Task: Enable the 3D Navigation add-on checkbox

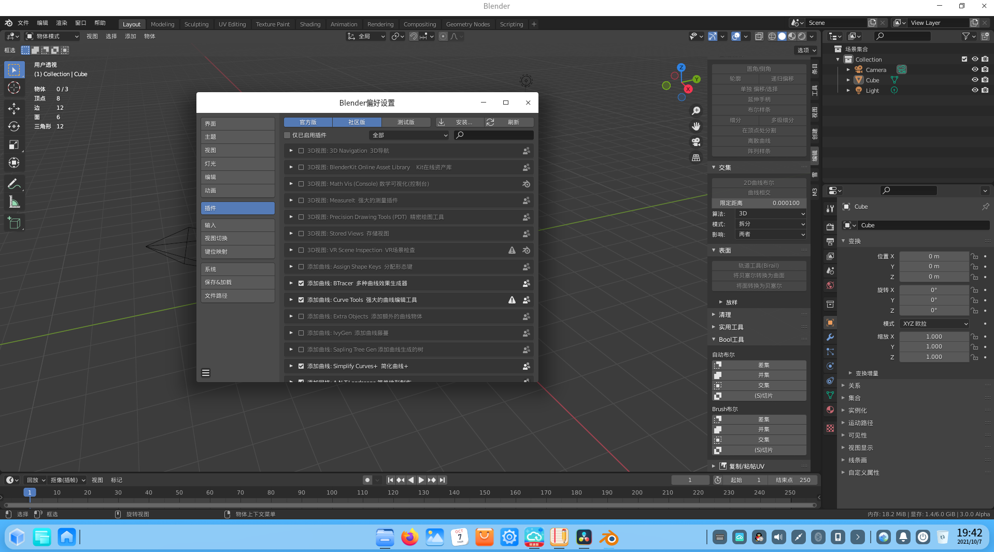Action: [x=301, y=151]
